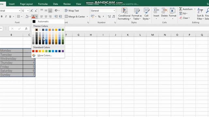
Task: Click Increase Indent icon
Action: (x=60, y=17)
